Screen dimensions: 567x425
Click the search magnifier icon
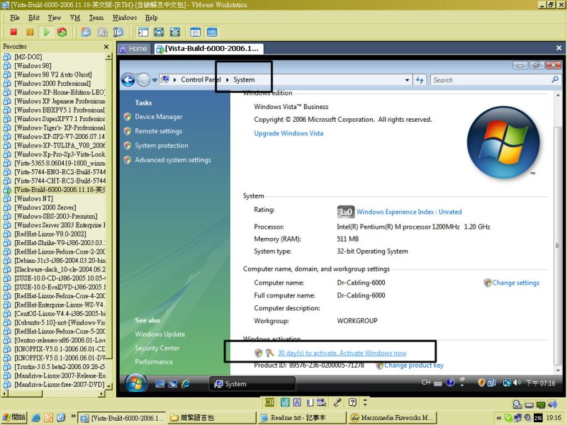click(x=555, y=79)
